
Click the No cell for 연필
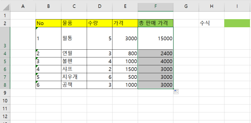[x=48, y=54]
